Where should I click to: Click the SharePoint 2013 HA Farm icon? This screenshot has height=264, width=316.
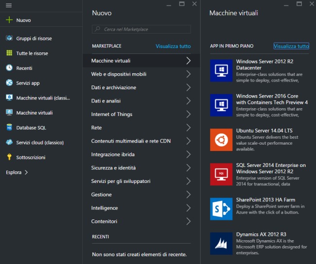[221, 209]
